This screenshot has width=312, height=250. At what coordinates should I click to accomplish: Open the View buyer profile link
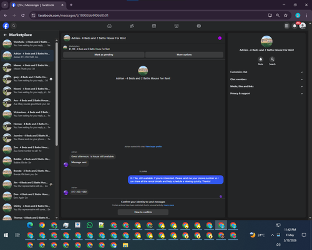coord(154,147)
